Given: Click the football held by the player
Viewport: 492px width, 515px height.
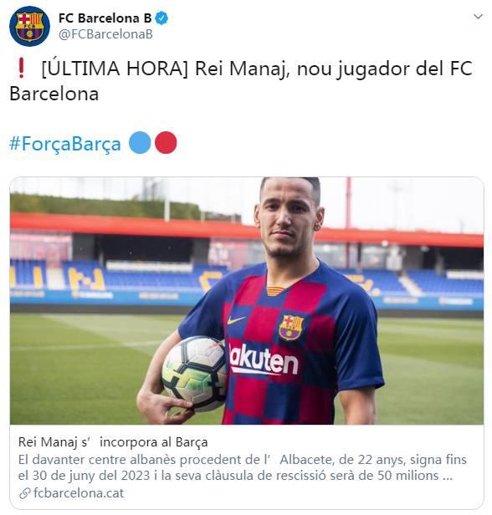Looking at the screenshot, I should click(x=195, y=373).
